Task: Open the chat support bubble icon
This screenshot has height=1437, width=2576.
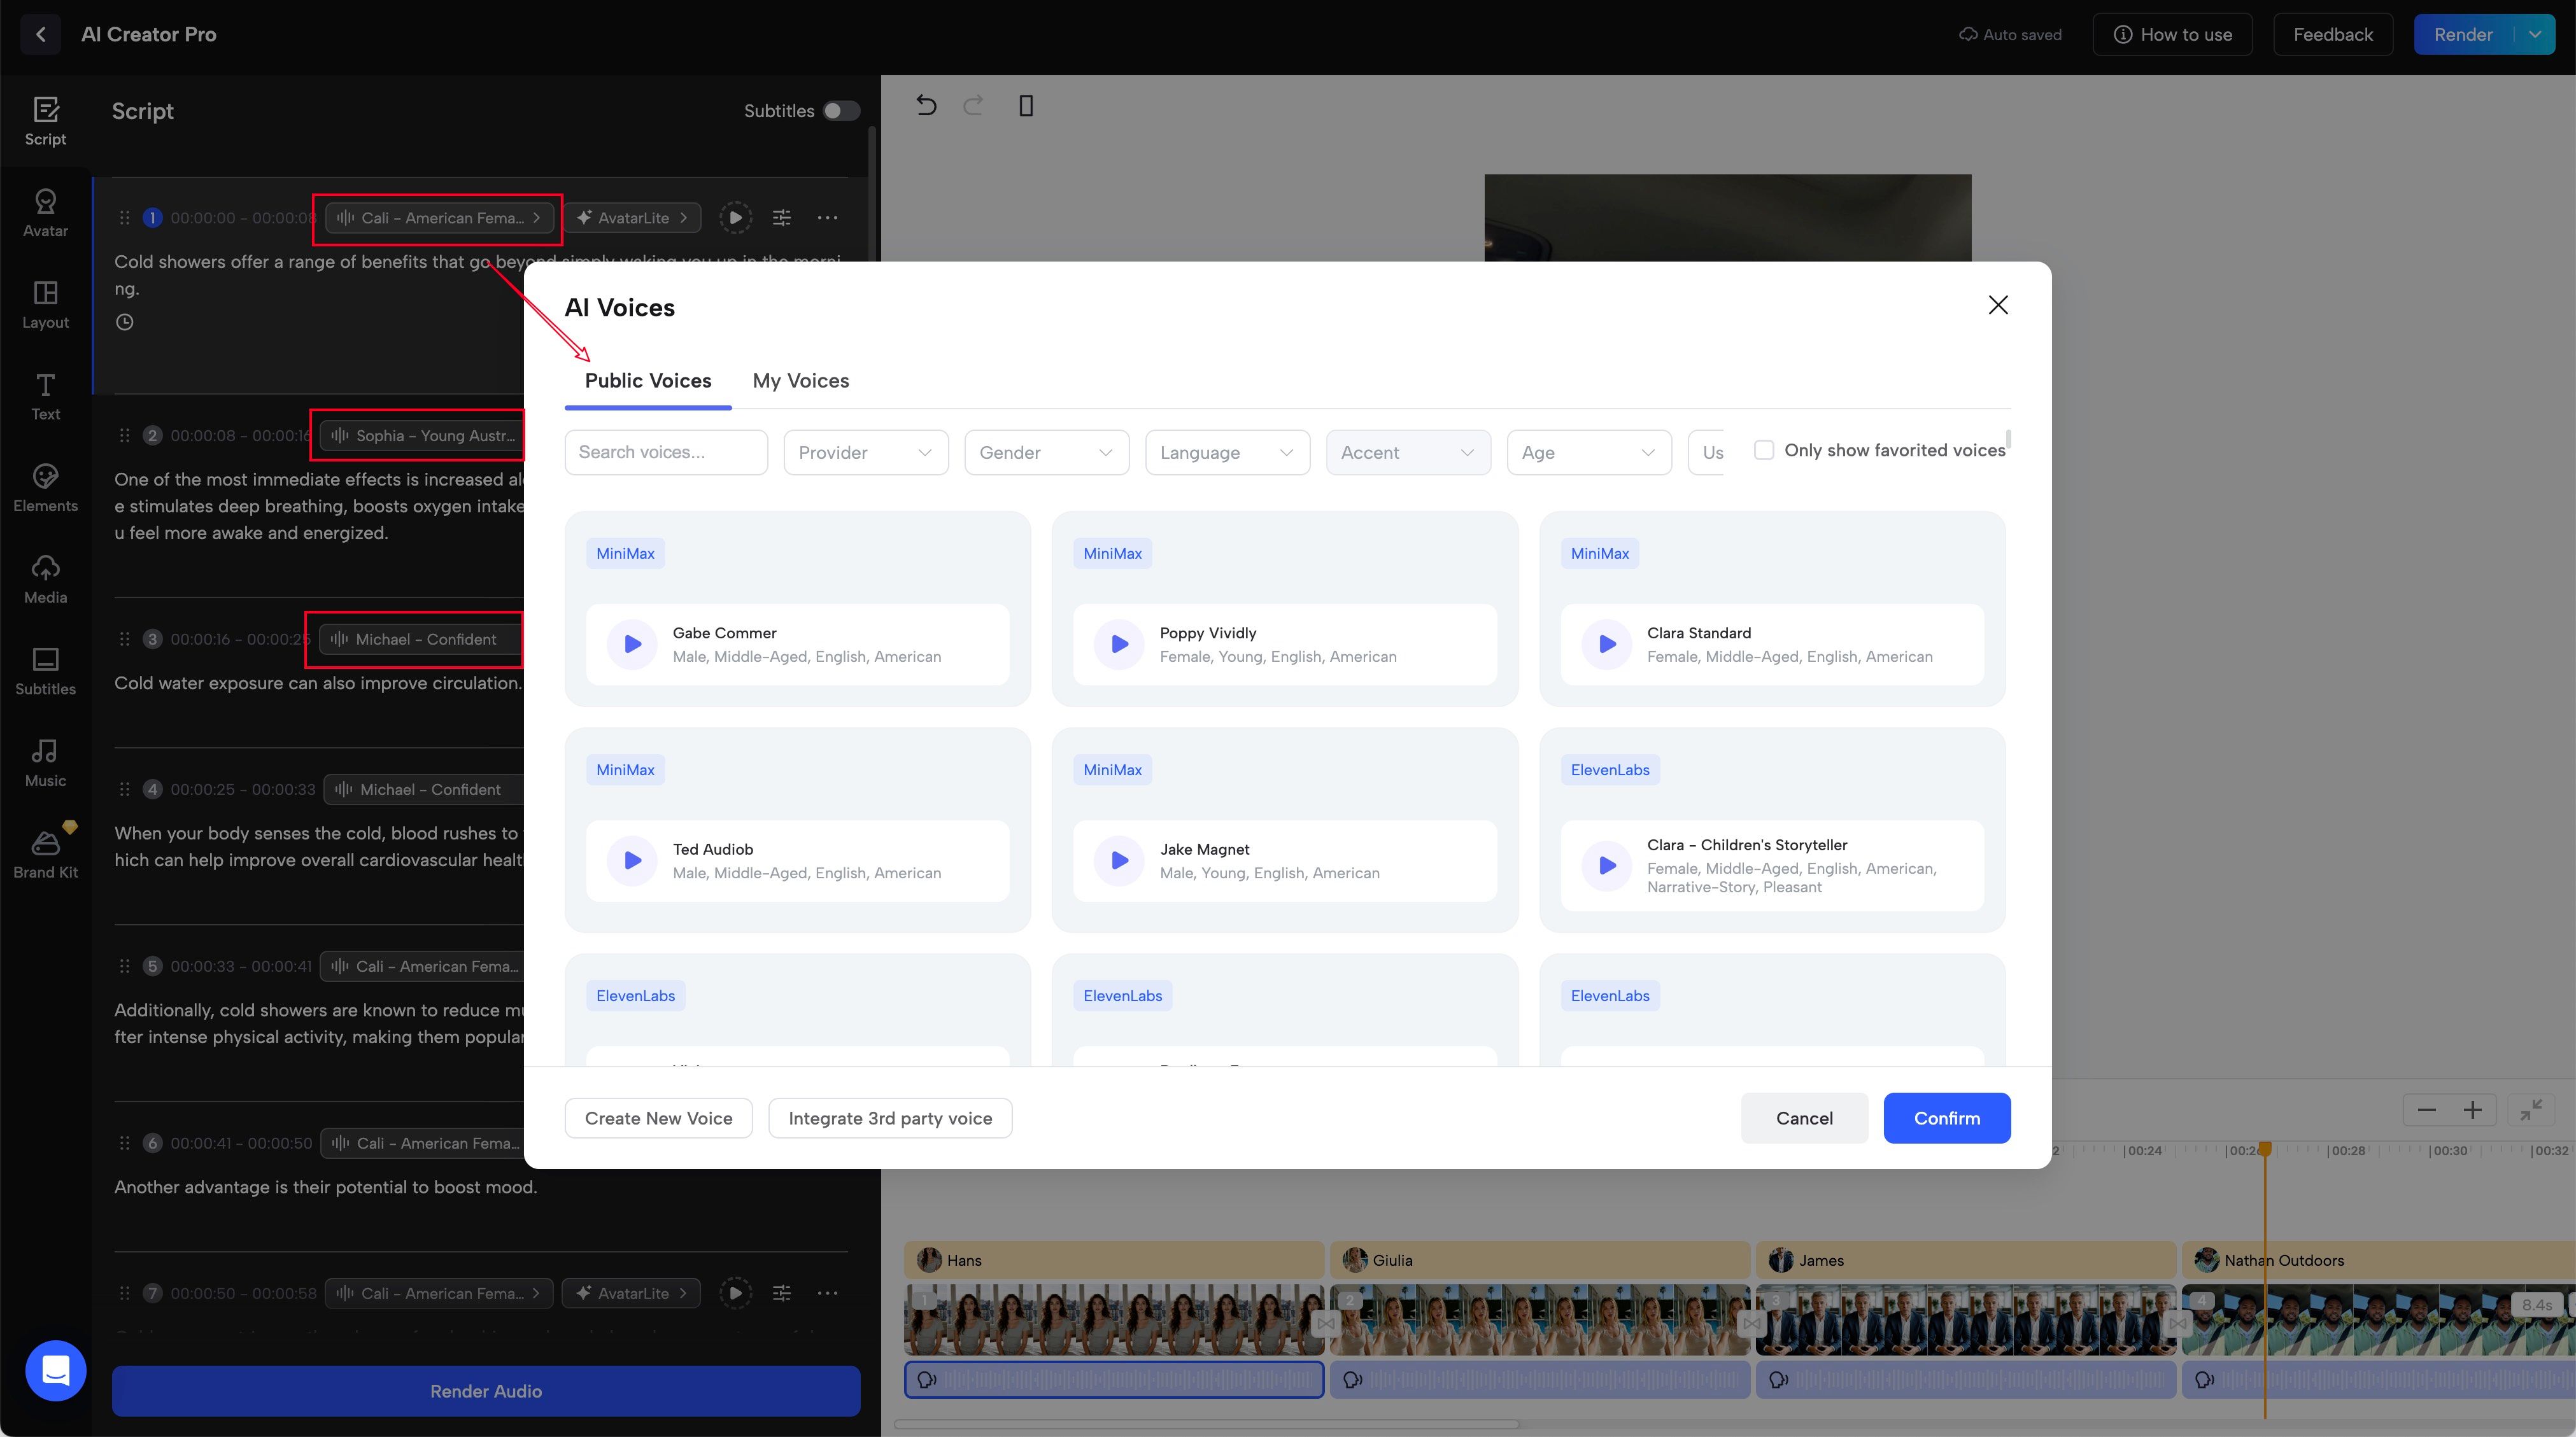Action: (x=55, y=1370)
